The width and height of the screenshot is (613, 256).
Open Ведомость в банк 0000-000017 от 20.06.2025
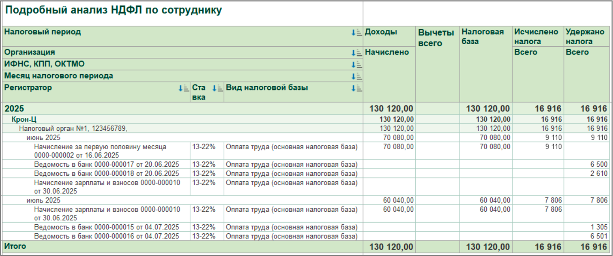(107, 164)
